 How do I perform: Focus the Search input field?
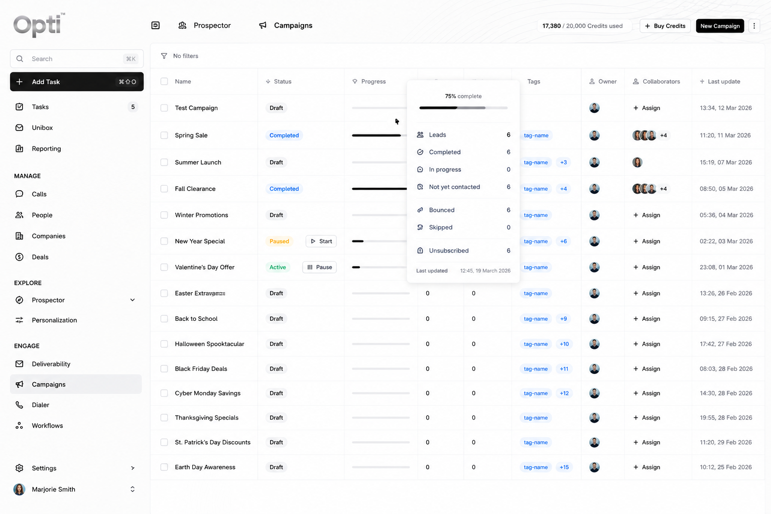77,59
